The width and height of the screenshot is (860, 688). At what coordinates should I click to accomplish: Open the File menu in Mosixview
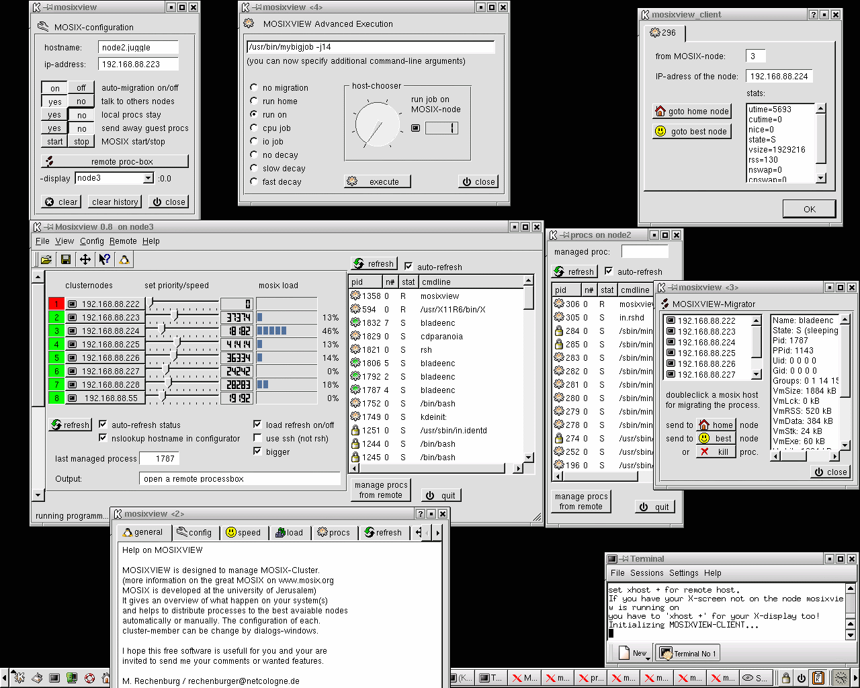(x=42, y=241)
